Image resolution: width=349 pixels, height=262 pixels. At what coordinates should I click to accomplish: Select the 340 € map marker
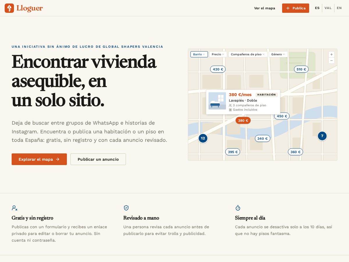[263, 139]
